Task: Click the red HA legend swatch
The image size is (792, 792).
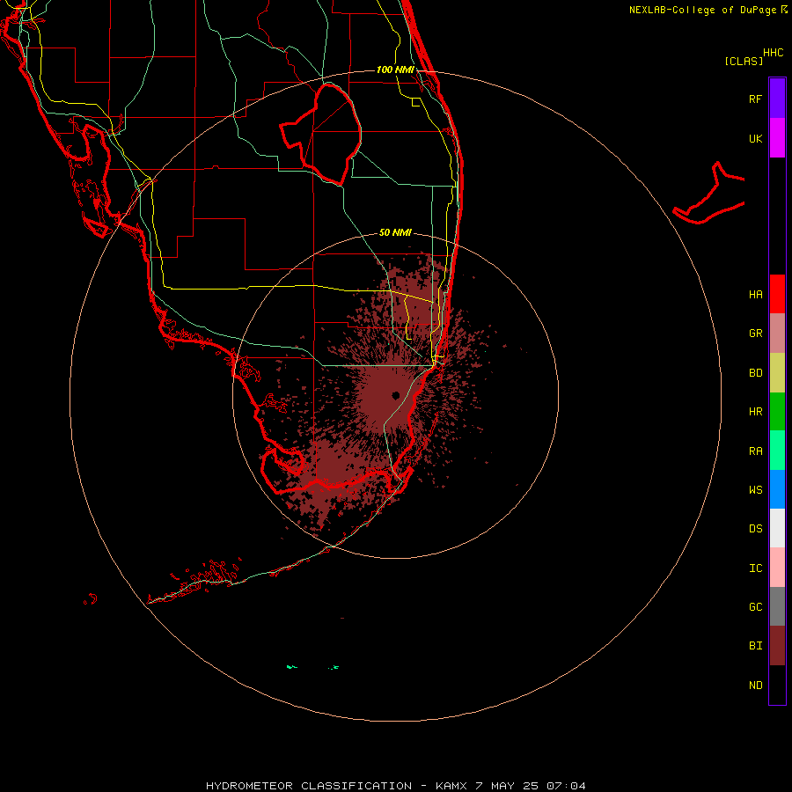Action: 777,294
